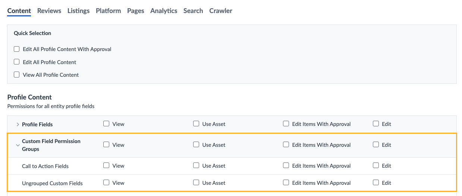This screenshot has width=462, height=196.
Task: Click the Call to Action Fields label
Action: click(45, 166)
